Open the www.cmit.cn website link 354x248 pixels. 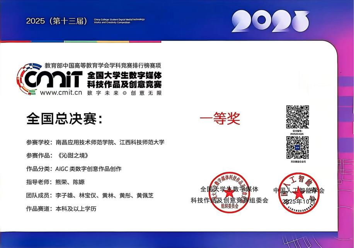click(x=61, y=93)
